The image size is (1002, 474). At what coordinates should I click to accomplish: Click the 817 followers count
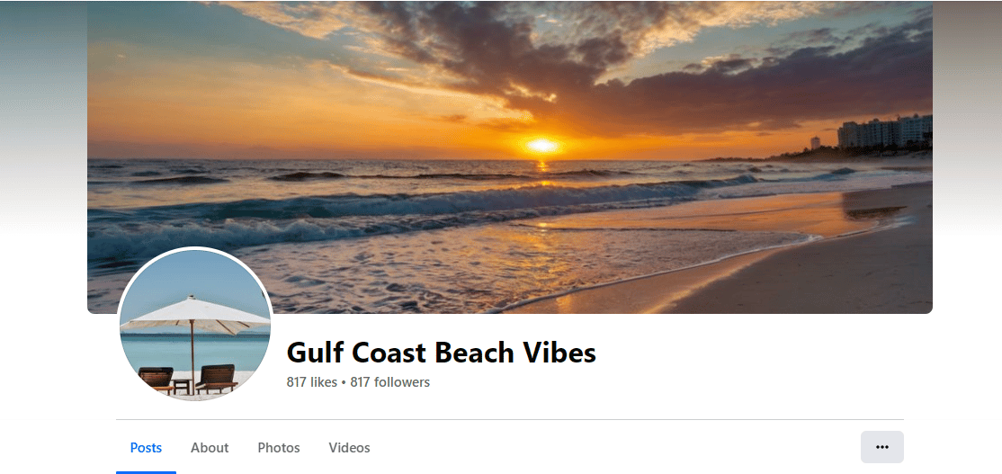tap(389, 382)
